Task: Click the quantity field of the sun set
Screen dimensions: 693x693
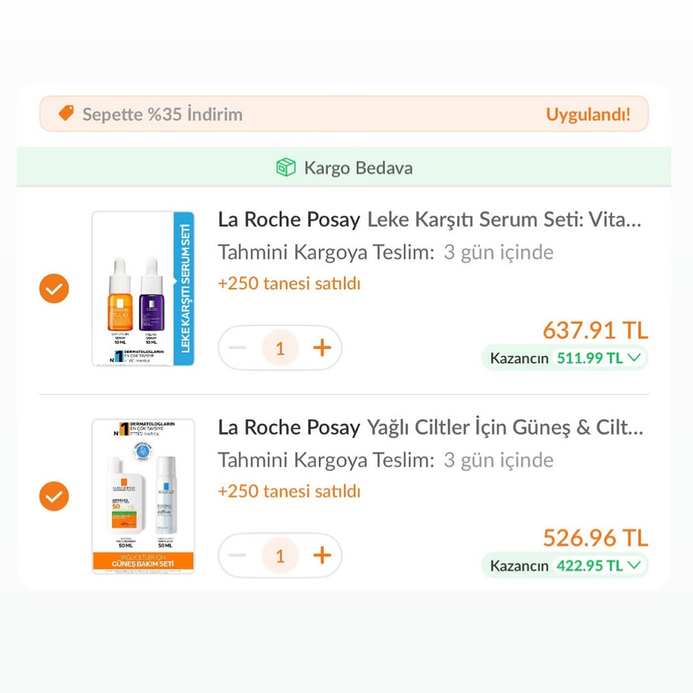Action: click(x=280, y=556)
